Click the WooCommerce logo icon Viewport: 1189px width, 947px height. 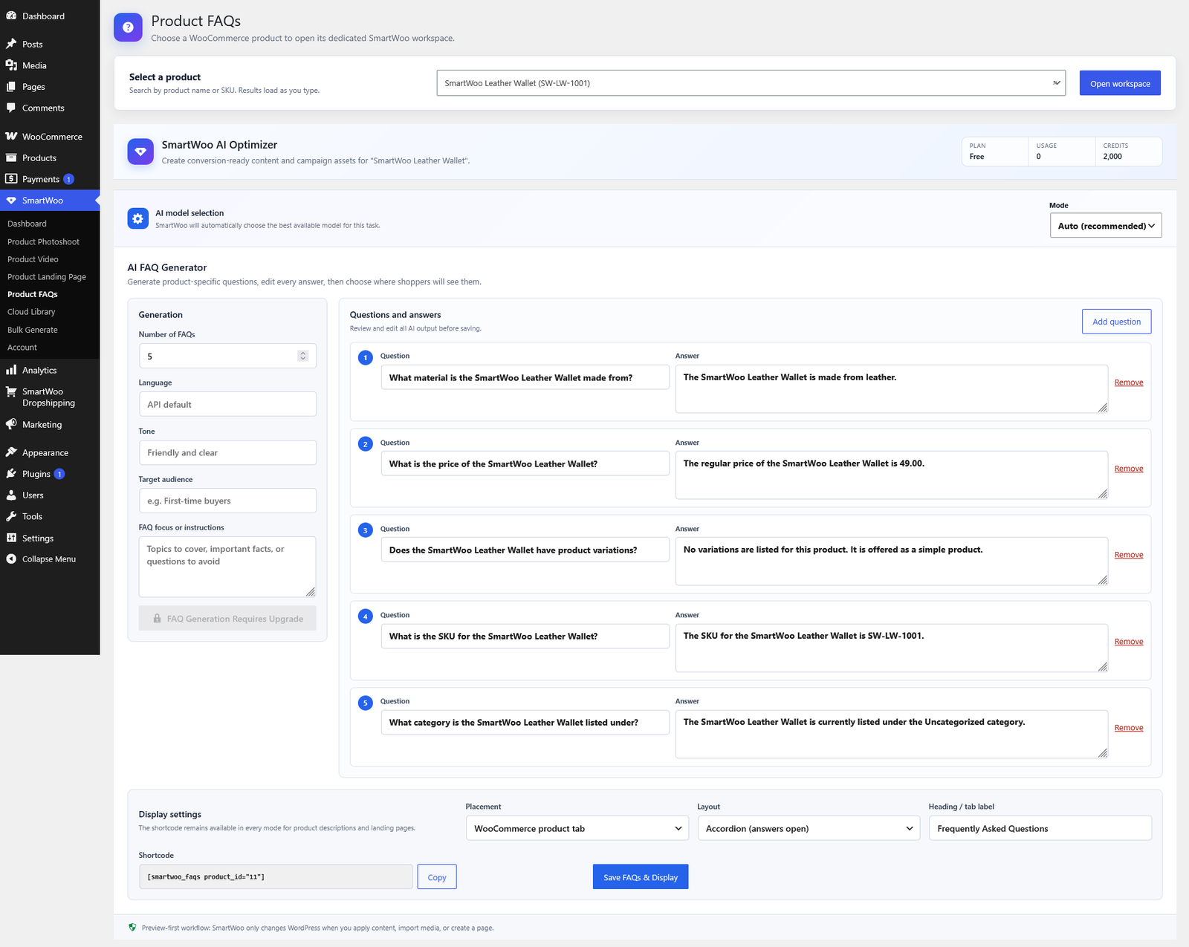(x=11, y=137)
